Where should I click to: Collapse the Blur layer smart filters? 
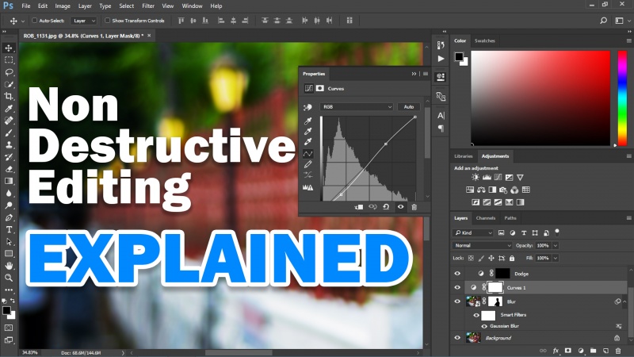coord(624,301)
